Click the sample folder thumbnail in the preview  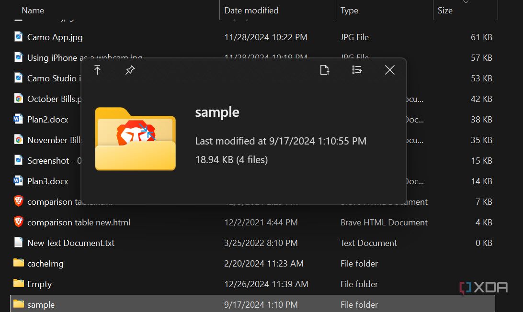point(136,139)
